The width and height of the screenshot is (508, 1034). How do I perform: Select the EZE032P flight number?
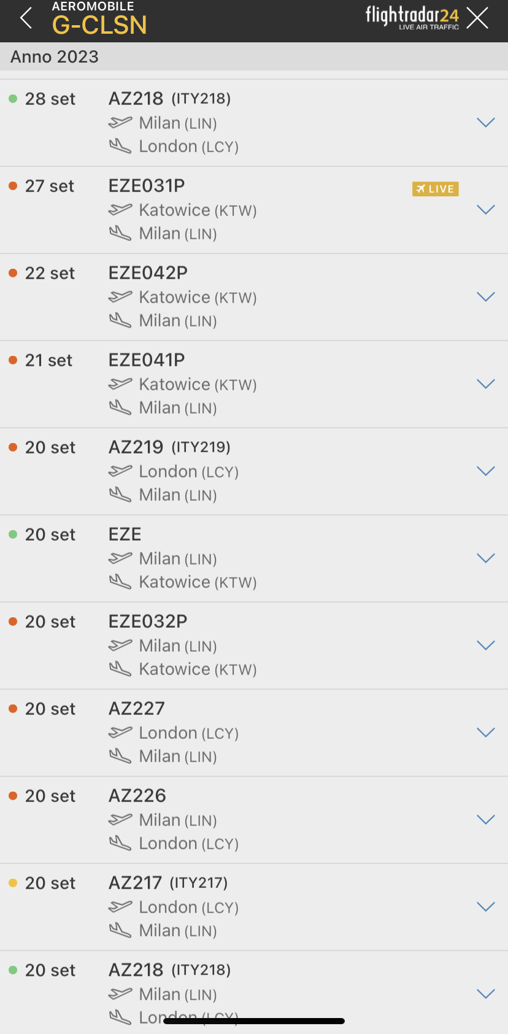[148, 622]
